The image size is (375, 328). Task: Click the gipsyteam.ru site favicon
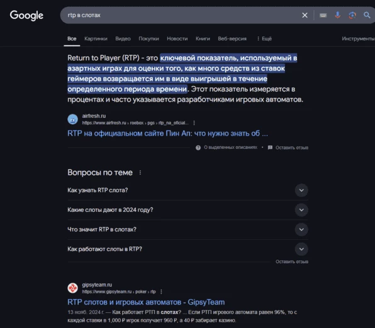point(73,288)
